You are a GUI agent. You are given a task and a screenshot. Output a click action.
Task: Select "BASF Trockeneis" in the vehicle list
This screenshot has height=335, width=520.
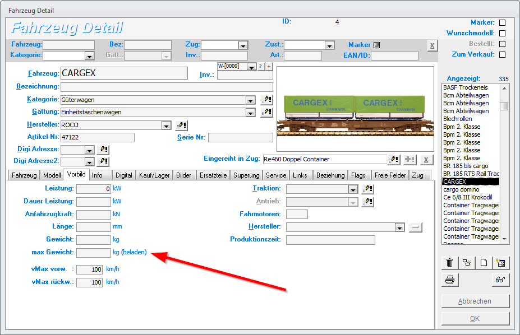click(466, 87)
